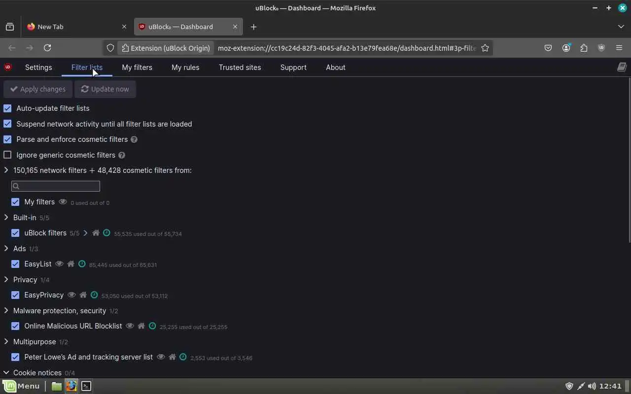Toggle Suspend network activity checkbox

pyautogui.click(x=7, y=124)
